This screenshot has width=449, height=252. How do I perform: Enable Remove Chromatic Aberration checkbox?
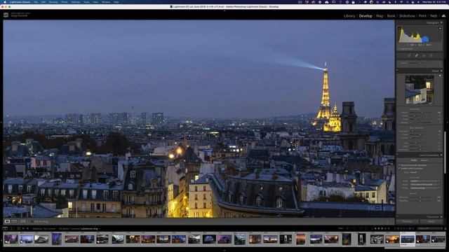[x=399, y=165]
